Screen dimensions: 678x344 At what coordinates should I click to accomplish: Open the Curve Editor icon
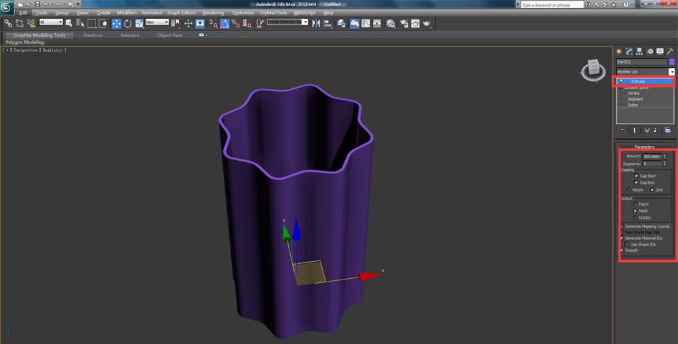[x=366, y=23]
